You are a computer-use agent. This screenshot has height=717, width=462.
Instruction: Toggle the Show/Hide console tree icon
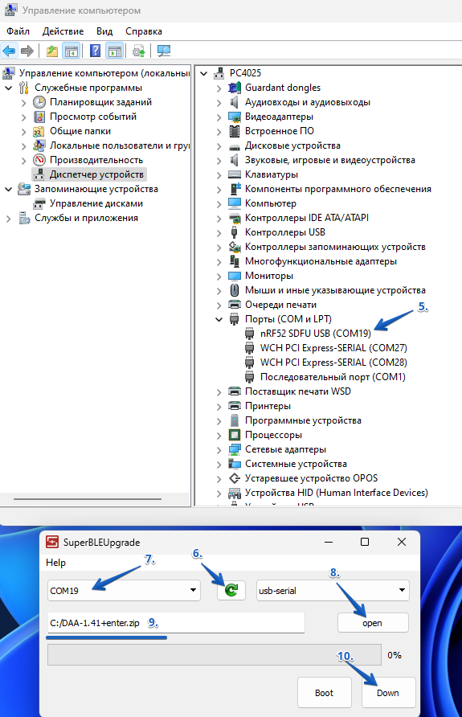coord(72,51)
